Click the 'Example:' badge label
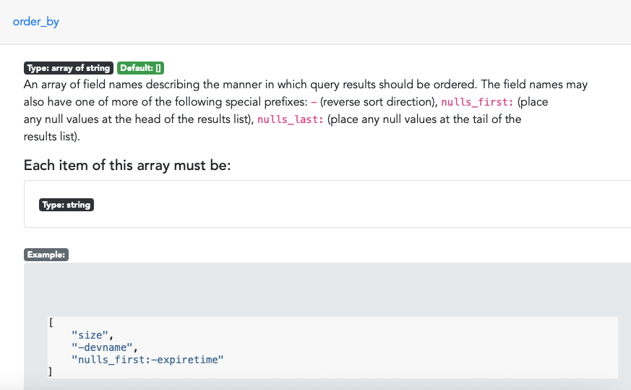The image size is (631, 390). tap(46, 255)
